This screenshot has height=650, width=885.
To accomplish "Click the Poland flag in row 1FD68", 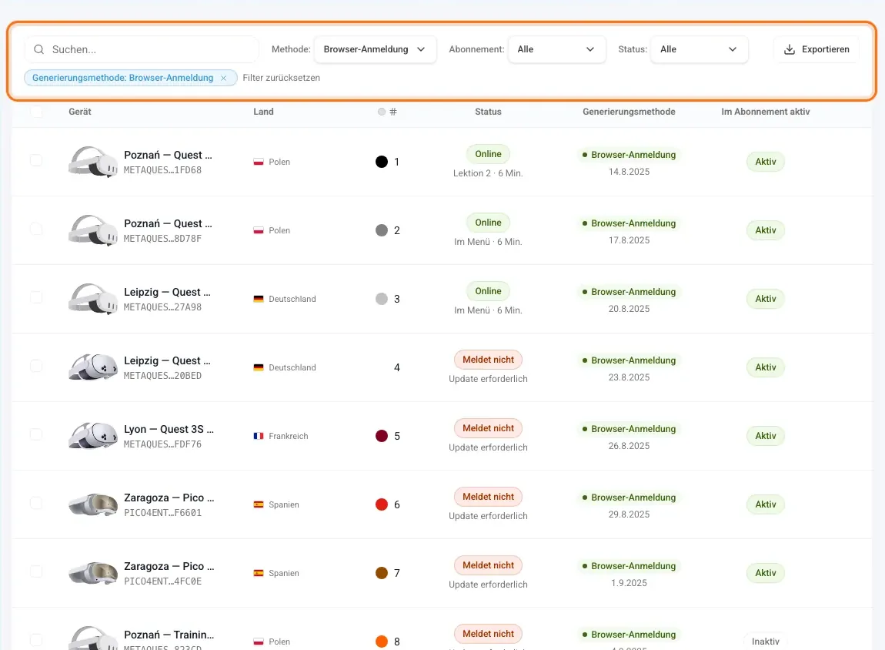I will pyautogui.click(x=259, y=162).
